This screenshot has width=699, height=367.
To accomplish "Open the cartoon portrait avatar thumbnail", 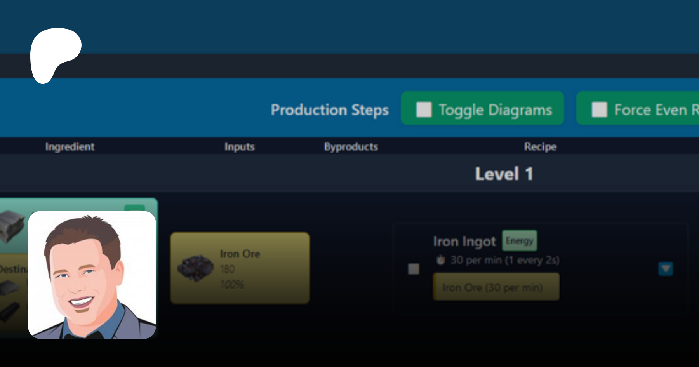I will click(x=92, y=275).
